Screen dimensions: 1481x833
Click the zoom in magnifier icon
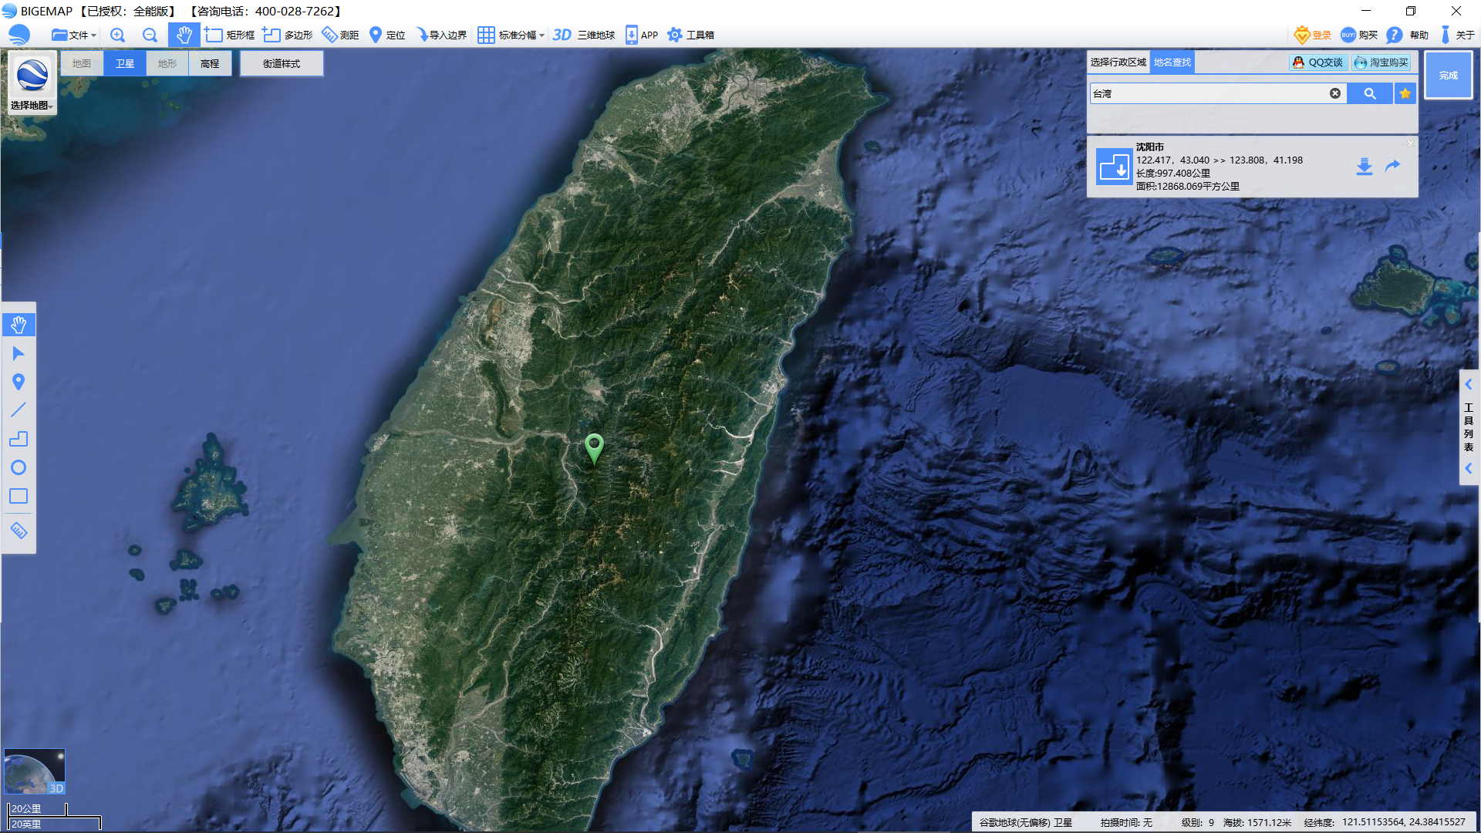[x=117, y=35]
